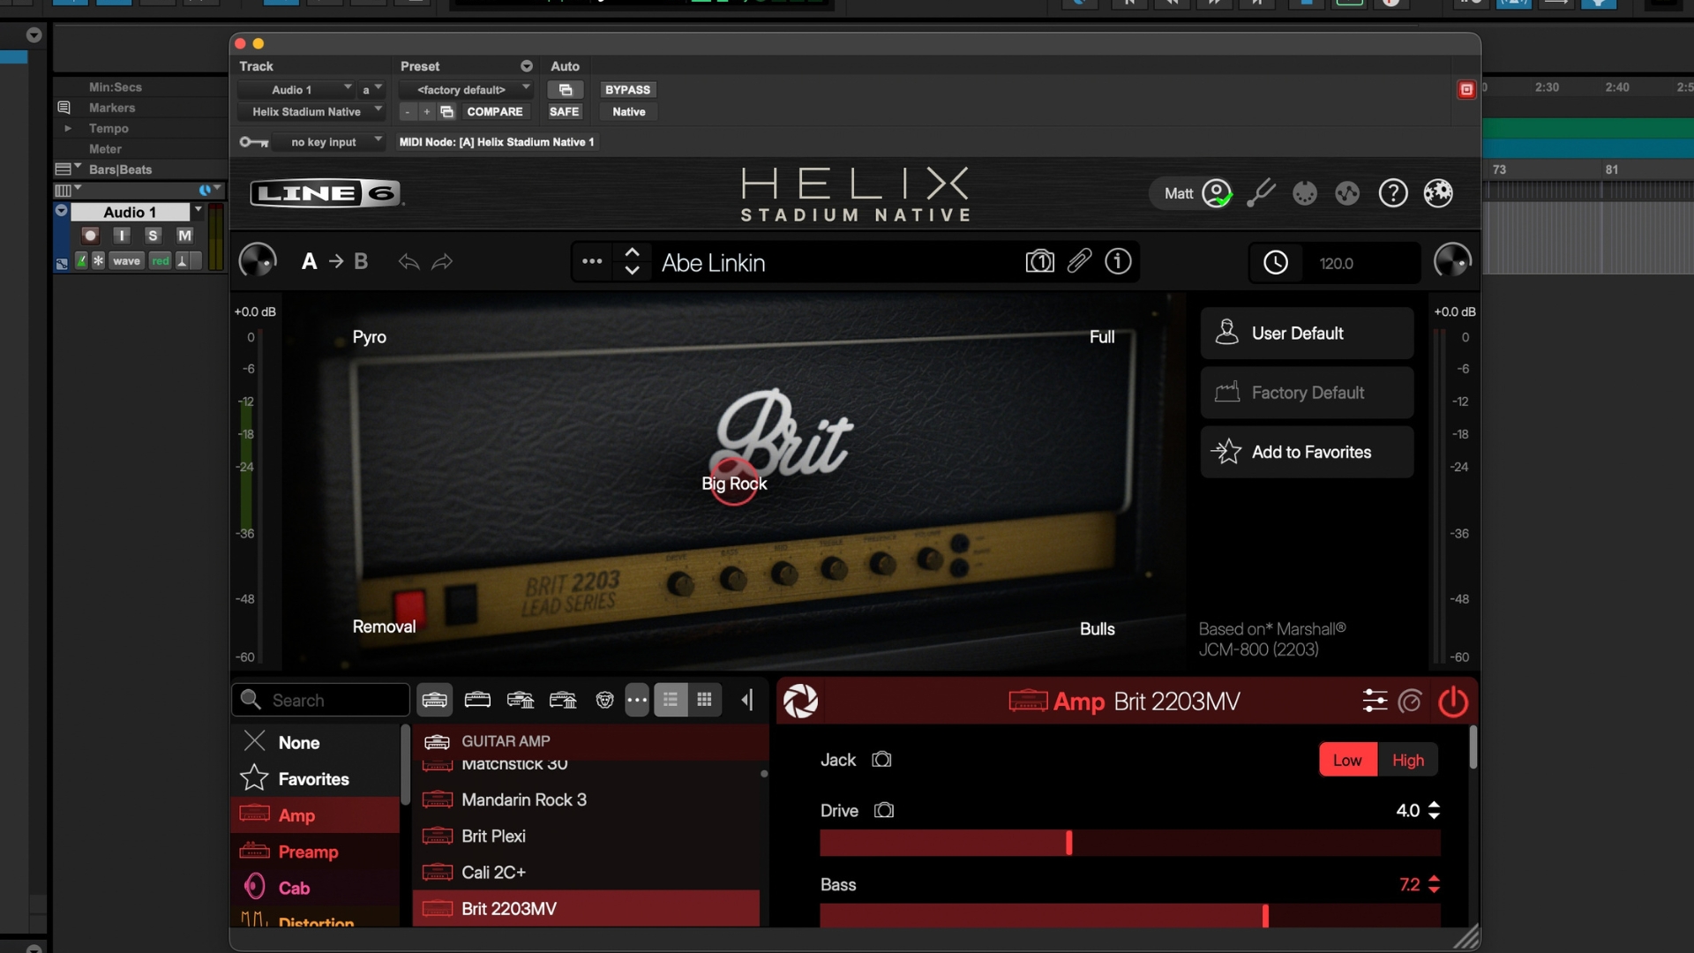This screenshot has width=1694, height=953.
Task: Add Brit 2203MV to Favorites
Action: (1307, 452)
